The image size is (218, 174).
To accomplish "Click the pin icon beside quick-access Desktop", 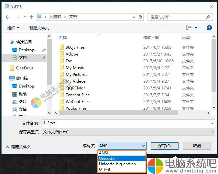I will click(x=44, y=50).
